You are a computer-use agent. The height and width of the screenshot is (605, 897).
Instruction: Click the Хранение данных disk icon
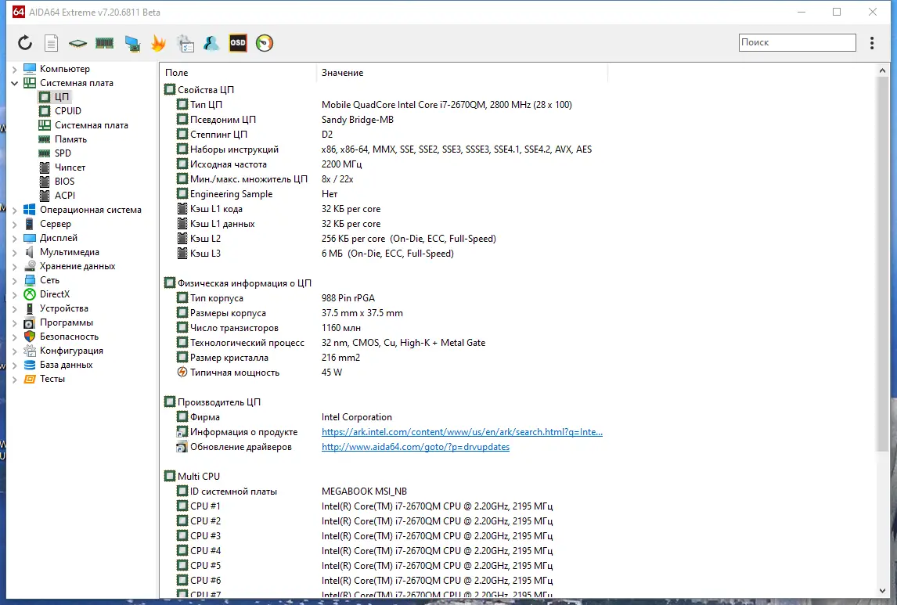(x=30, y=266)
